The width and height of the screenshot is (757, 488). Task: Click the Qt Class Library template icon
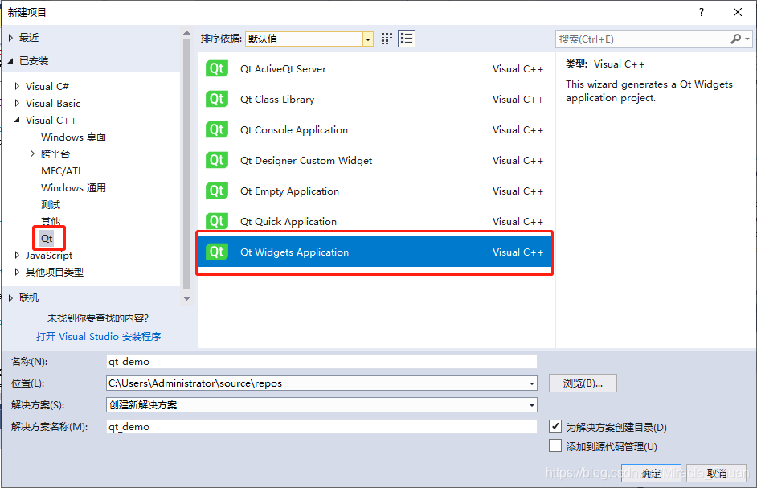point(217,99)
